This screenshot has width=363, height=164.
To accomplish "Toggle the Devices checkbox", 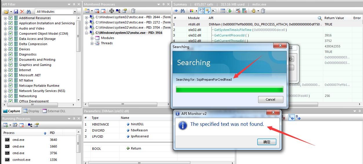I will (x=11, y=49).
